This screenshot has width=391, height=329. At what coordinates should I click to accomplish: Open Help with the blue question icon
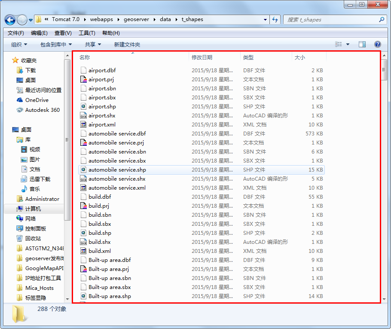point(378,44)
